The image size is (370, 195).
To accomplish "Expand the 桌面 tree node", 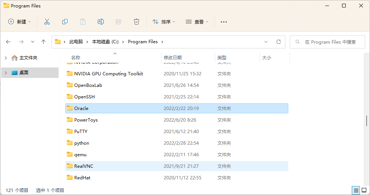I will pos(6,73).
